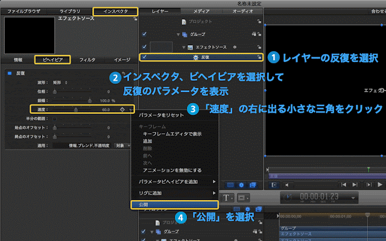Click the show filters icon under layers list
This screenshot has height=241, width=386.
point(252,185)
